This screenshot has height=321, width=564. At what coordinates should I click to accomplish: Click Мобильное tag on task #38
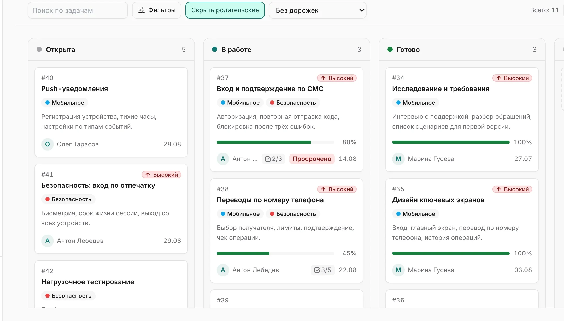click(x=240, y=214)
